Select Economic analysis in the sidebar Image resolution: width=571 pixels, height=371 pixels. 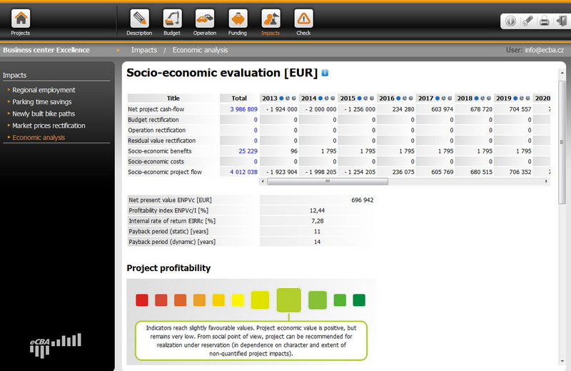(x=39, y=138)
